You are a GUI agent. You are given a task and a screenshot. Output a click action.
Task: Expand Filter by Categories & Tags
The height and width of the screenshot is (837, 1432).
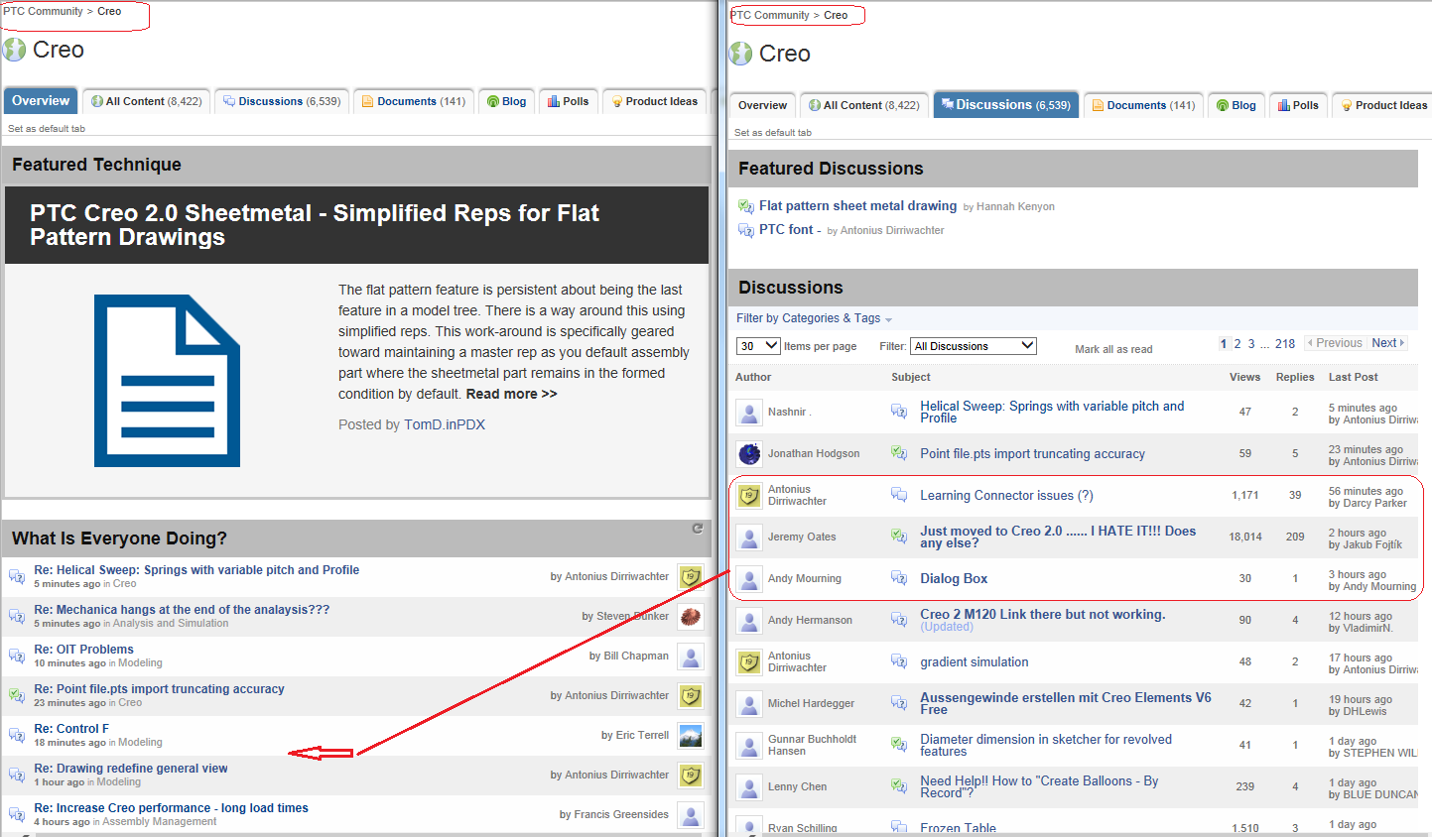click(x=814, y=318)
